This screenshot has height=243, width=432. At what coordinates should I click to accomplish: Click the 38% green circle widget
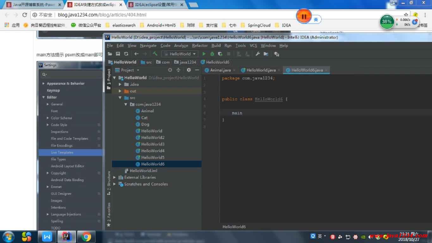pyautogui.click(x=387, y=22)
